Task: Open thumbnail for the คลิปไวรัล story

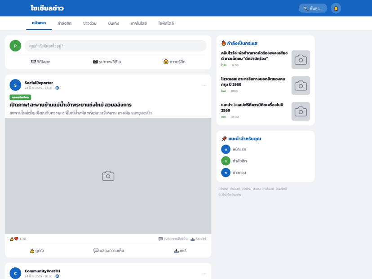Action: coord(301,60)
